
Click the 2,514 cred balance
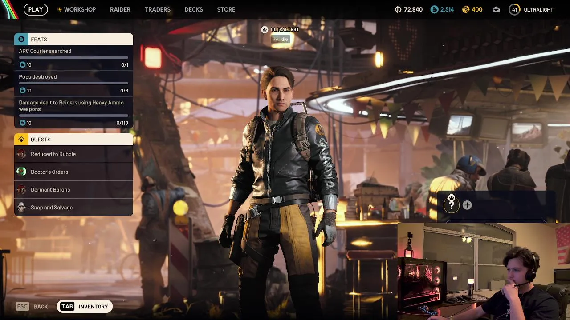click(447, 9)
